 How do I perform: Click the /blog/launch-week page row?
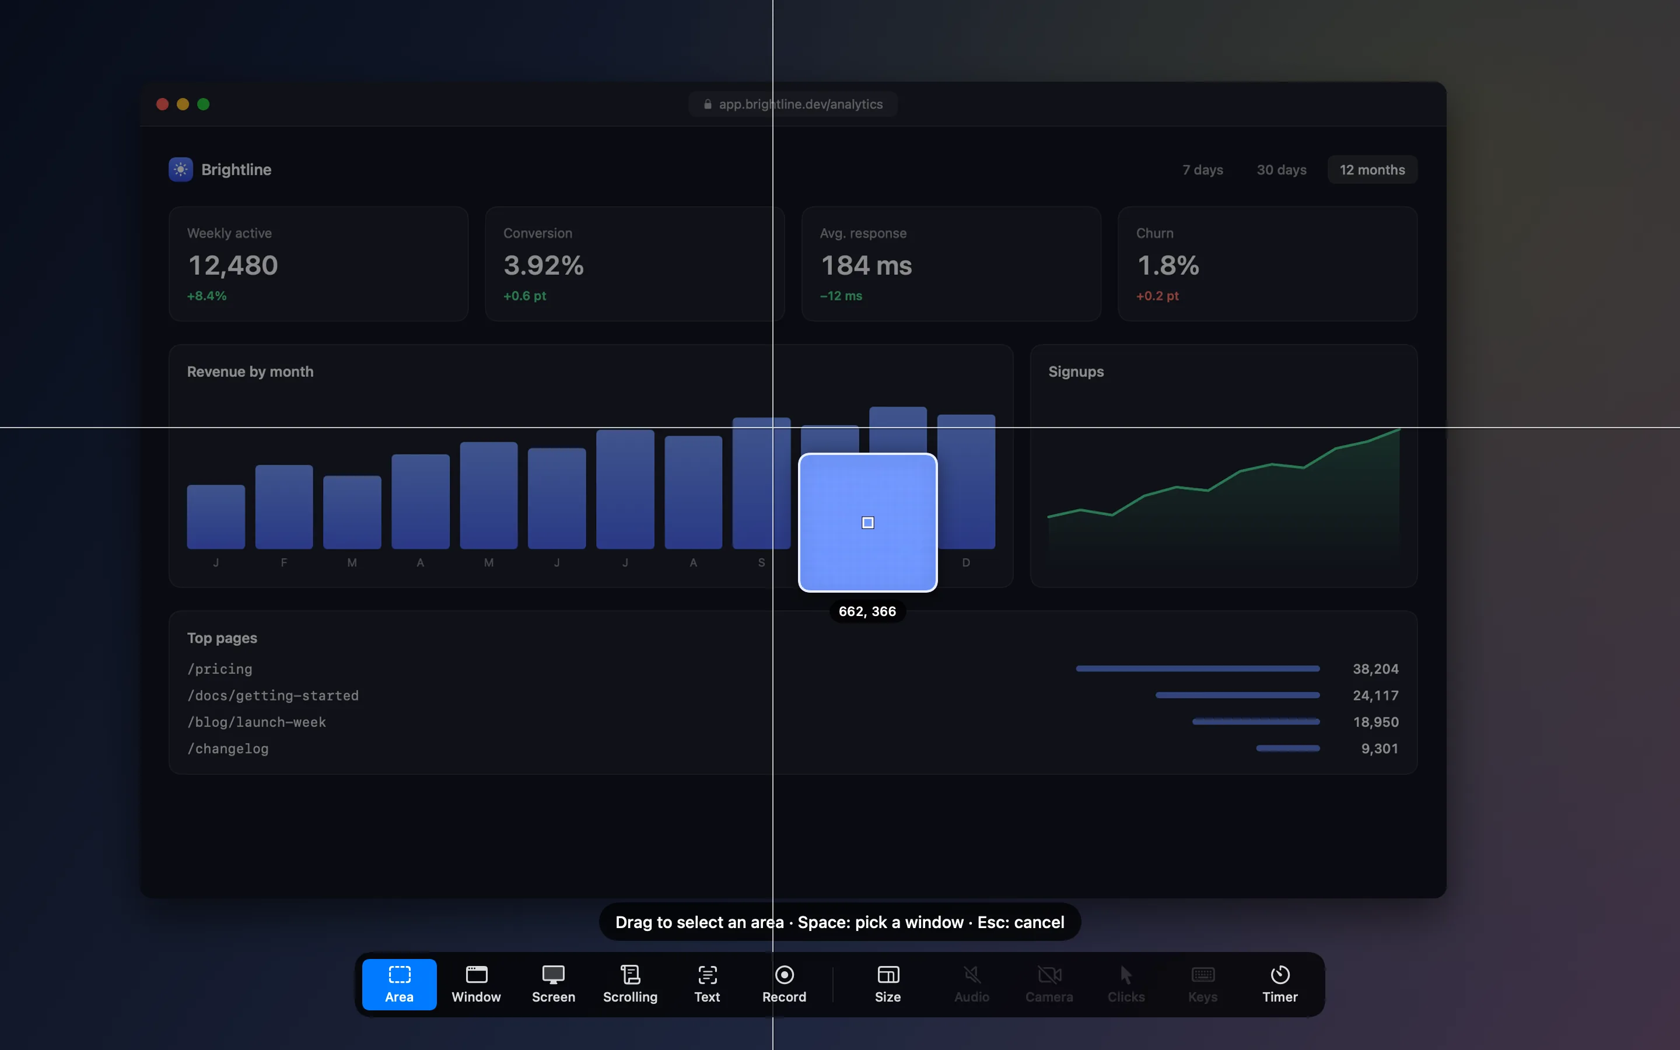tap(793, 722)
